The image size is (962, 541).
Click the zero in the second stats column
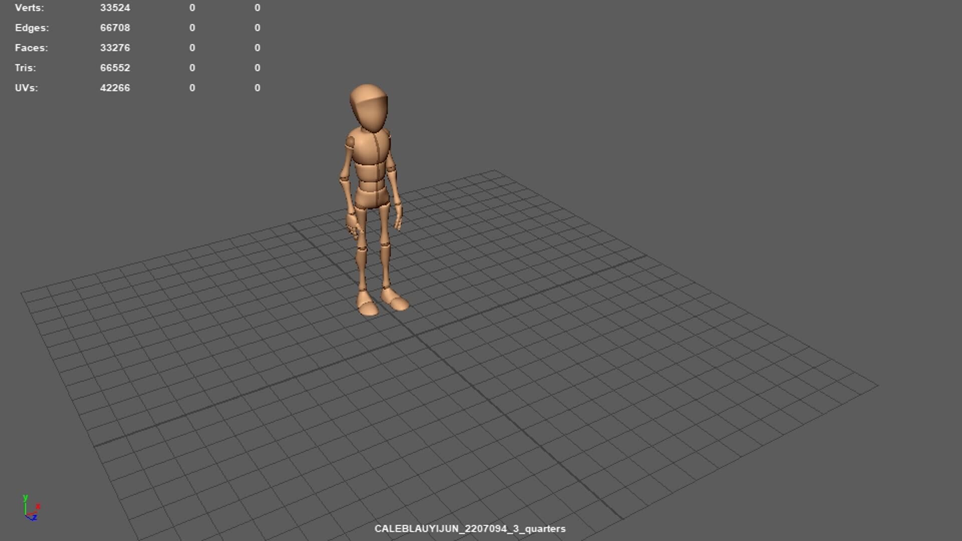click(192, 8)
